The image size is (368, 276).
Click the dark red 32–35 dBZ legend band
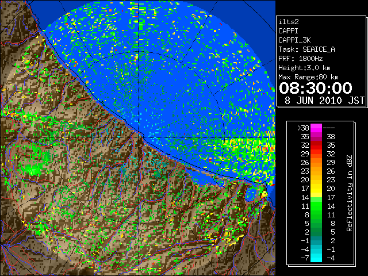coord(316,145)
